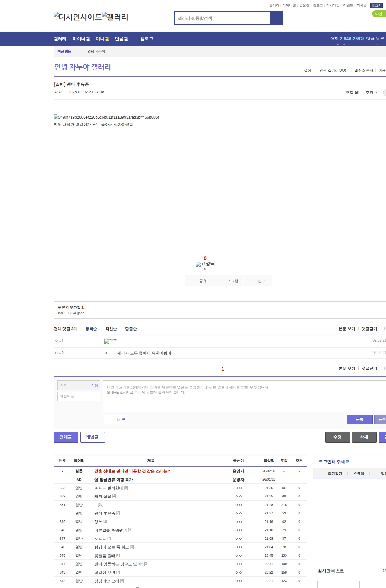
Task: Open the 갤로그 tab in the navigation bar
Action: [x=147, y=39]
